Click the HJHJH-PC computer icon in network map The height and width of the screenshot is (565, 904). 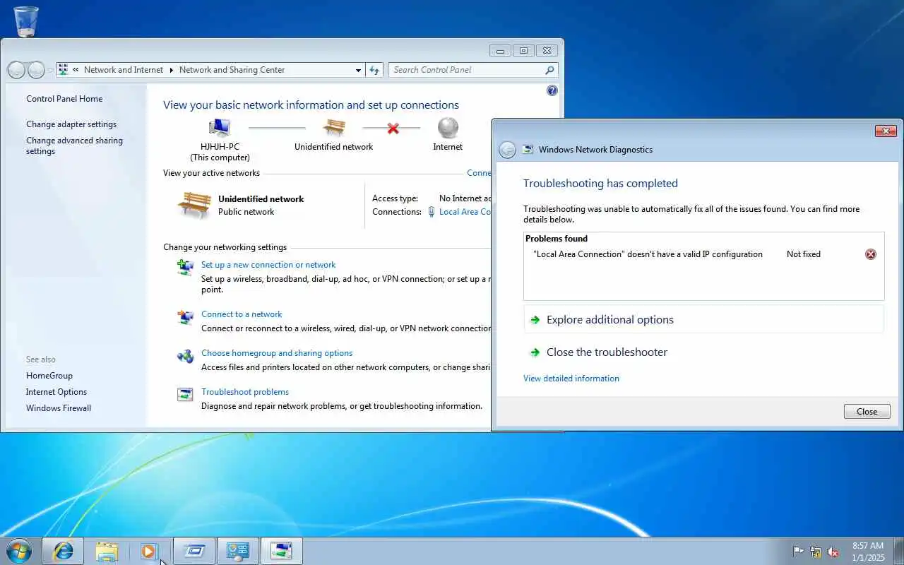tap(220, 128)
